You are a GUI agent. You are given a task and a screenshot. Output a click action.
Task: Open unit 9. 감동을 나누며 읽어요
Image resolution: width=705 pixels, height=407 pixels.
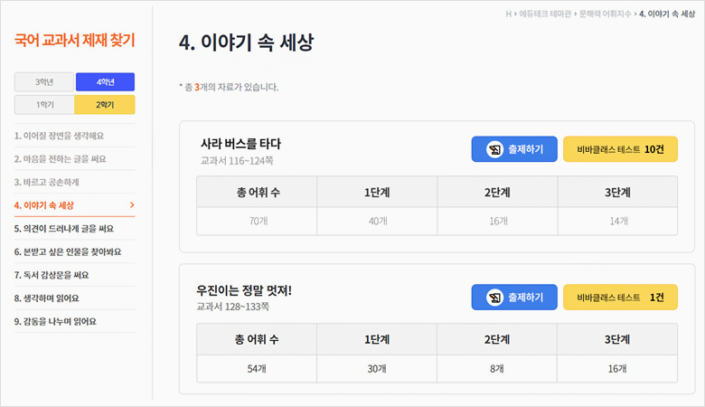(x=75, y=322)
